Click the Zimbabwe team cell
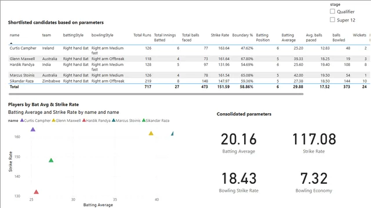This screenshot has height=208, width=371. [51, 81]
